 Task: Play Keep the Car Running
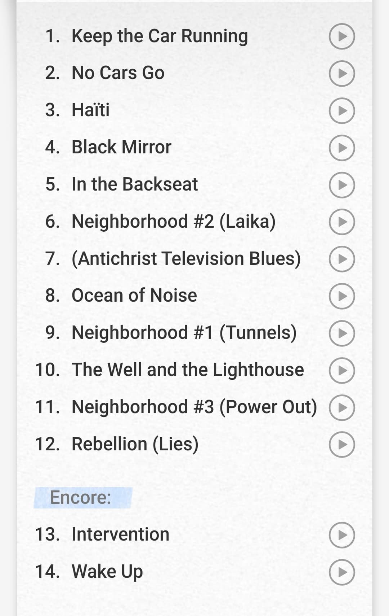(342, 36)
